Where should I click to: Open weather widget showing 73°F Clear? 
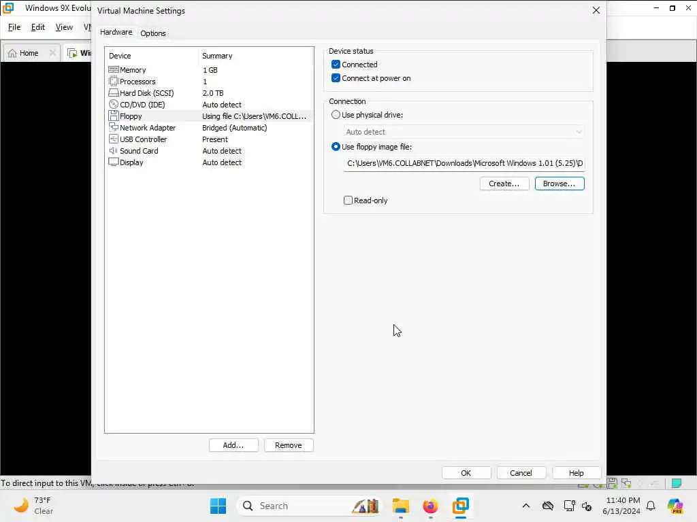pos(34,506)
